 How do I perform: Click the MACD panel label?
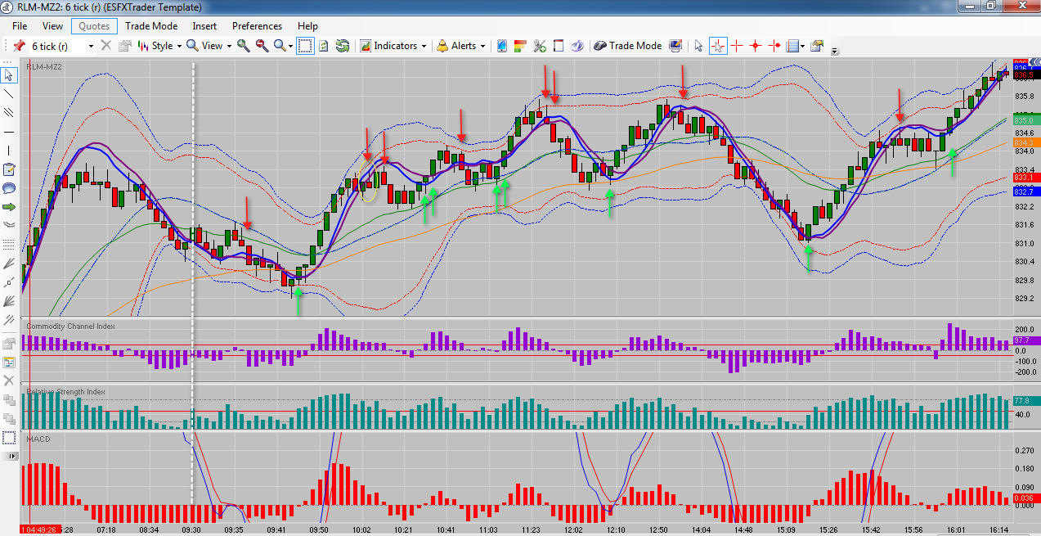38,439
